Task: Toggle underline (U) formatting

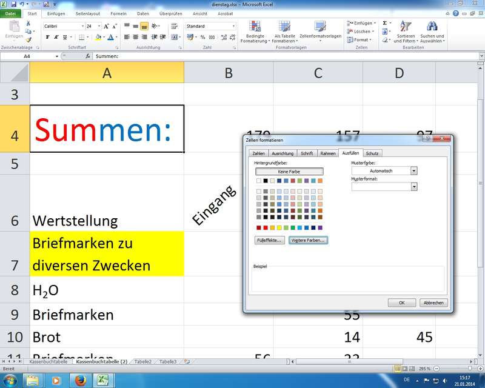Action: [x=65, y=37]
